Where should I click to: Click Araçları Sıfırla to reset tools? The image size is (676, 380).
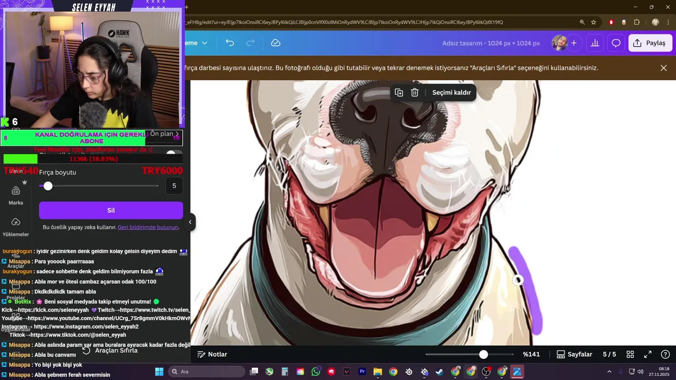coord(110,350)
